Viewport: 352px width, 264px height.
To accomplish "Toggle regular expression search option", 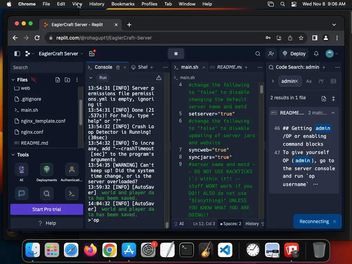I will point(321,81).
